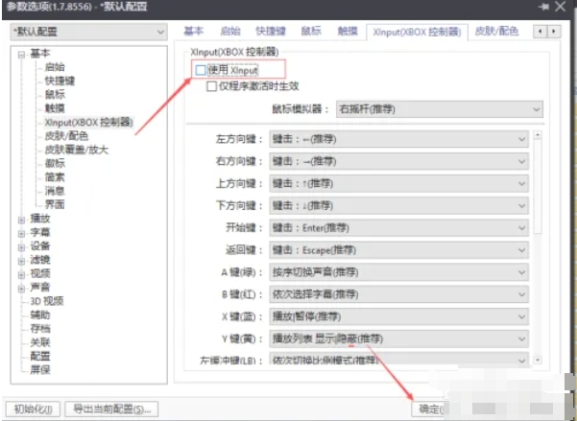
Task: Expand the 播放 tree node
Action: coord(21,218)
